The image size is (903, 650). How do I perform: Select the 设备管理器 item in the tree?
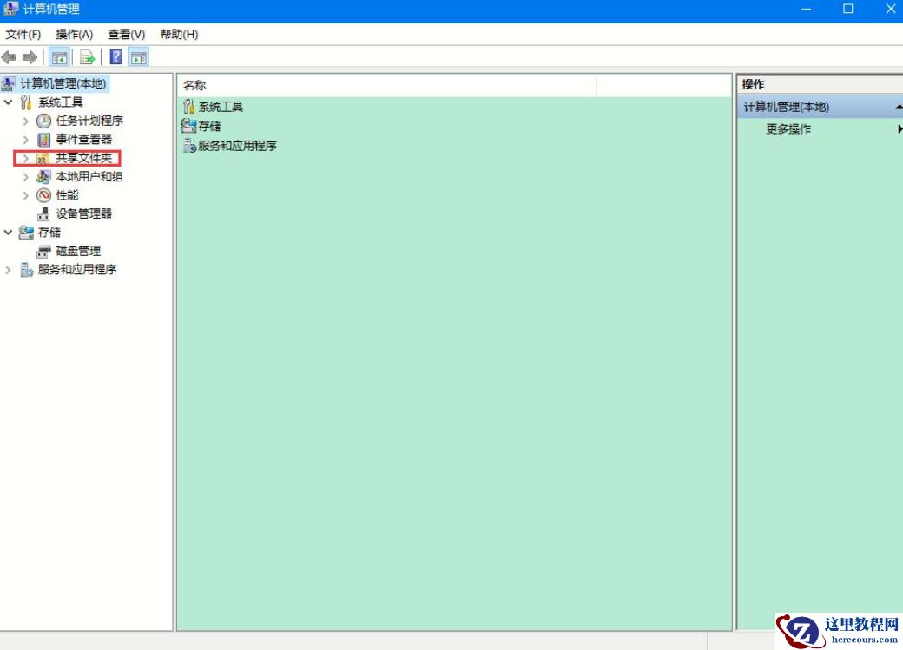coord(81,213)
